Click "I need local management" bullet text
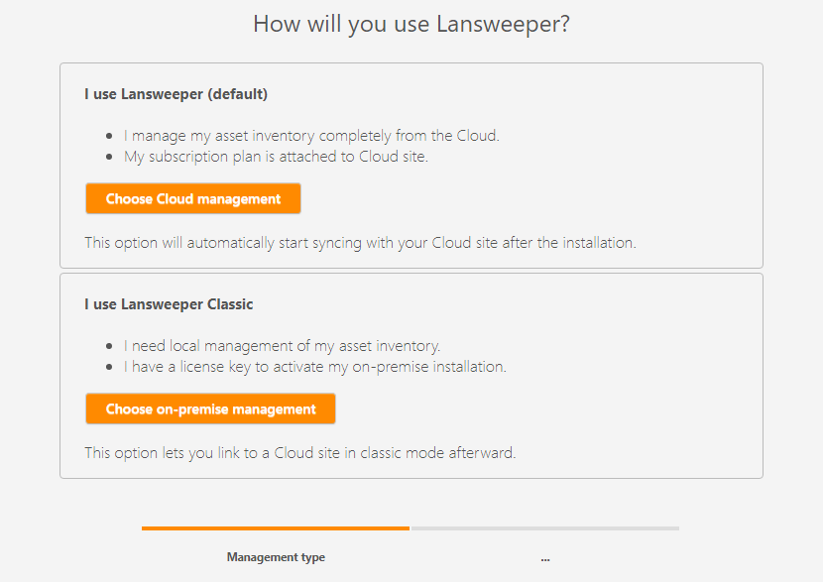823x582 pixels. coord(282,346)
